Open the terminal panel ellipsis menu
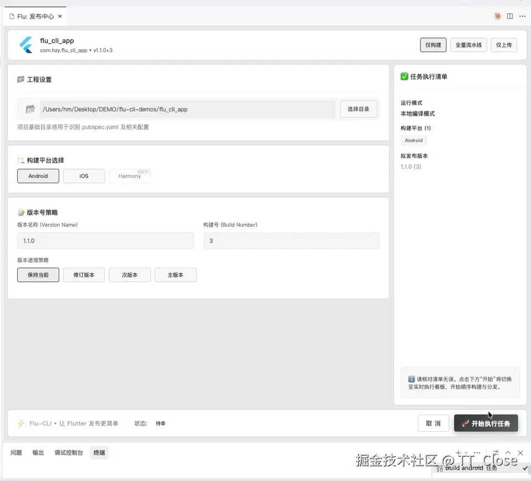 (x=477, y=453)
